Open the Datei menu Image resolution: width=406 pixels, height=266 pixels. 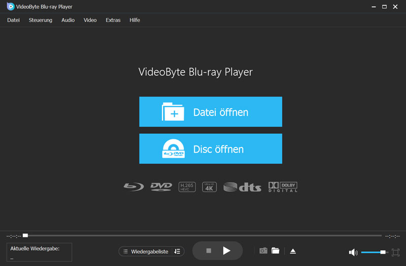tap(13, 20)
